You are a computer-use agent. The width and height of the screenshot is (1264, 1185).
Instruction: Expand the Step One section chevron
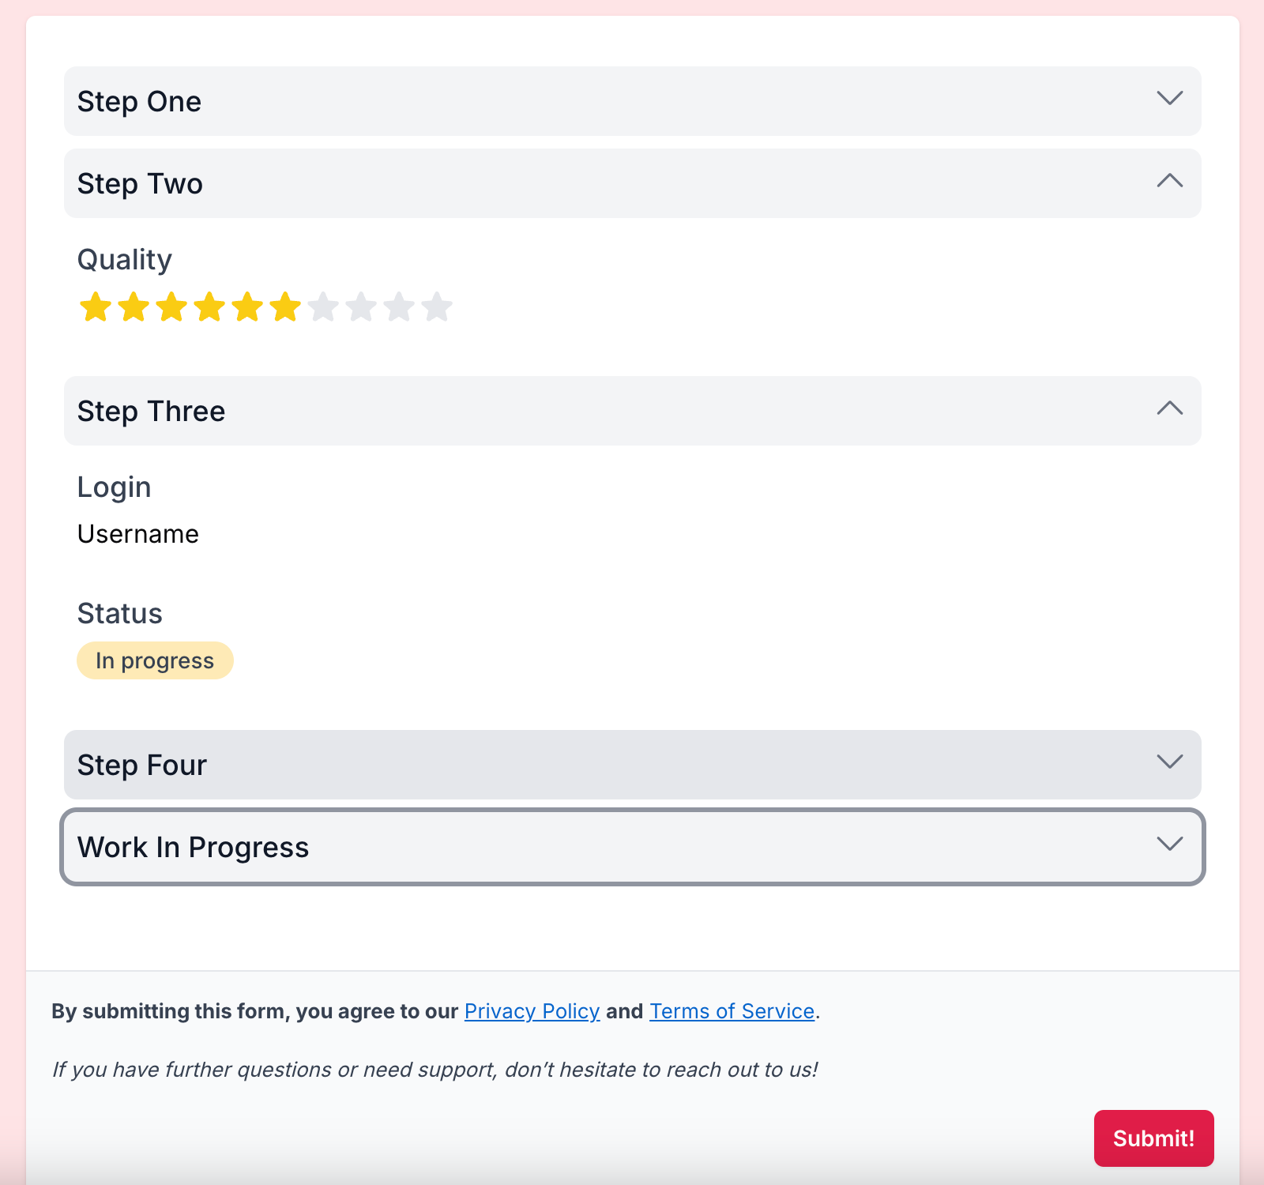coord(1170,98)
